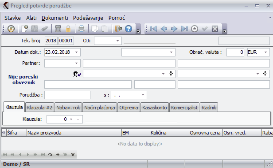Viewport: 273px width, 168px height.
Task: Switch to the Način plaćanja tab
Action: click(x=100, y=108)
